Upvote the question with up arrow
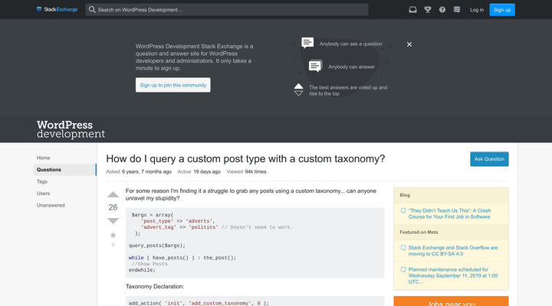Image resolution: width=552 pixels, height=306 pixels. [113, 194]
